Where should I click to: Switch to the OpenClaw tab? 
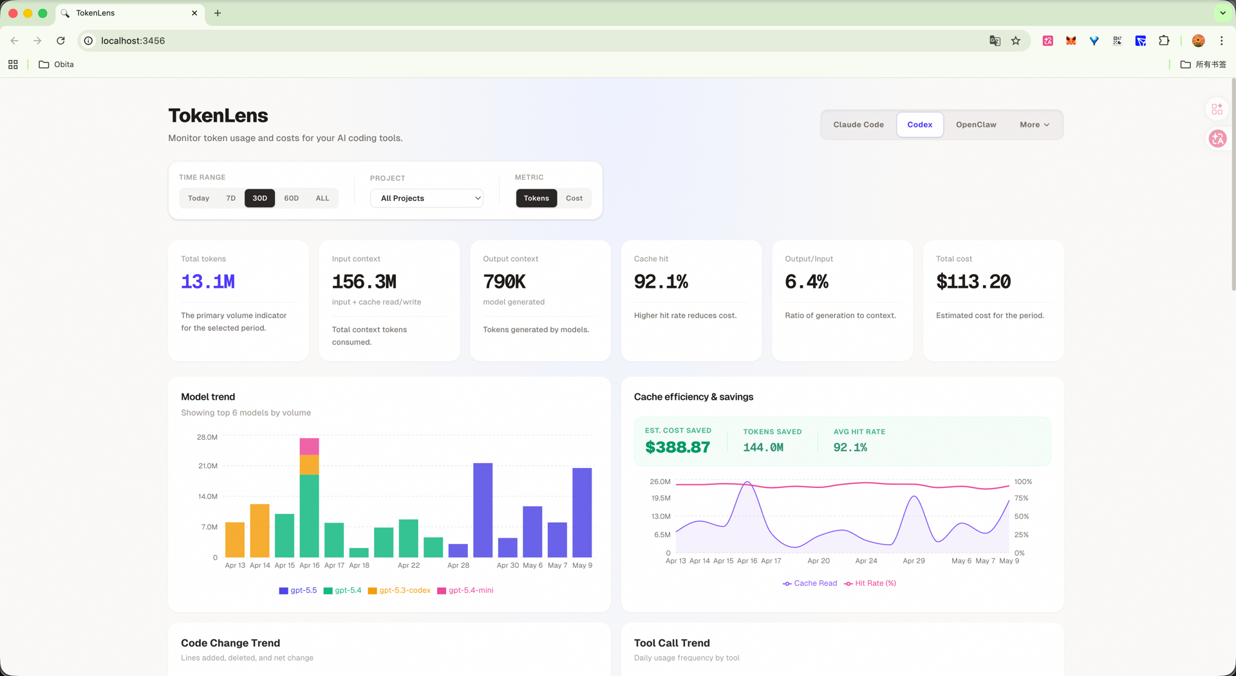pos(976,125)
